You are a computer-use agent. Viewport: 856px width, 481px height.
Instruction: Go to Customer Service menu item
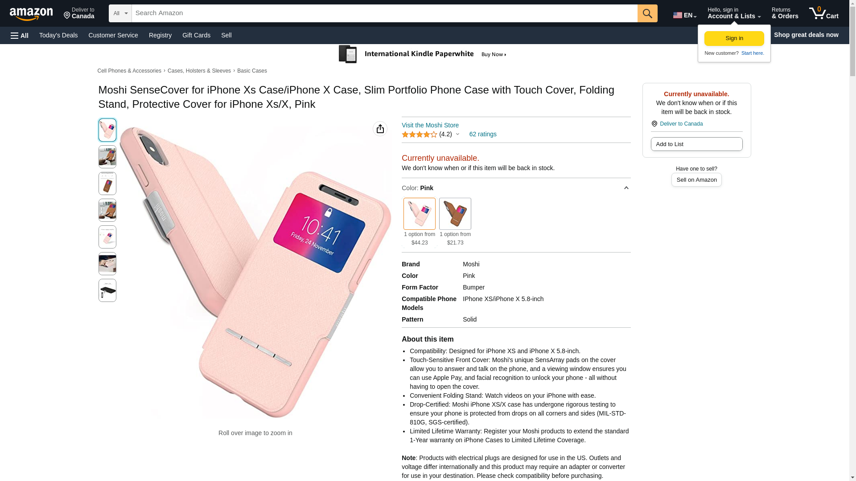point(113,35)
